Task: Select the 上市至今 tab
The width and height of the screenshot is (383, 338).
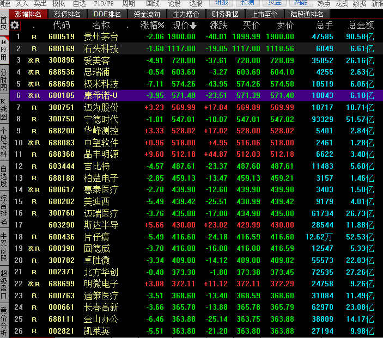Action: pyautogui.click(x=264, y=14)
